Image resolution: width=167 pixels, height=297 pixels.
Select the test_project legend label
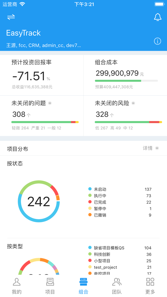point(106,267)
